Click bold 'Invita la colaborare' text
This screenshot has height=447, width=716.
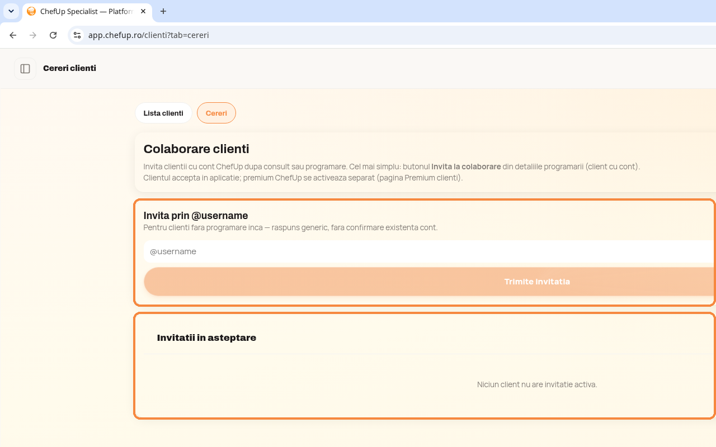point(466,167)
